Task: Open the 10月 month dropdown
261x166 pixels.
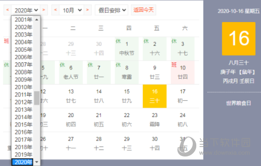Action: coord(71,10)
